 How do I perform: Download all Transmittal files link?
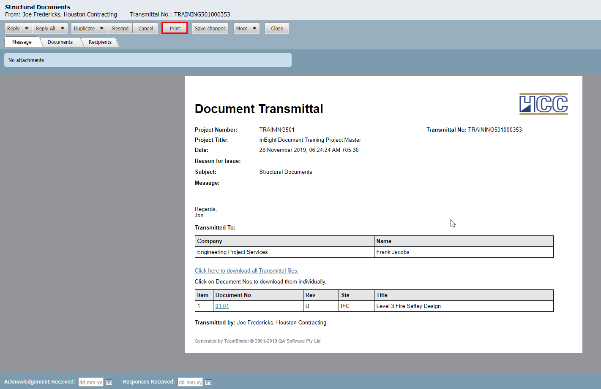point(246,271)
